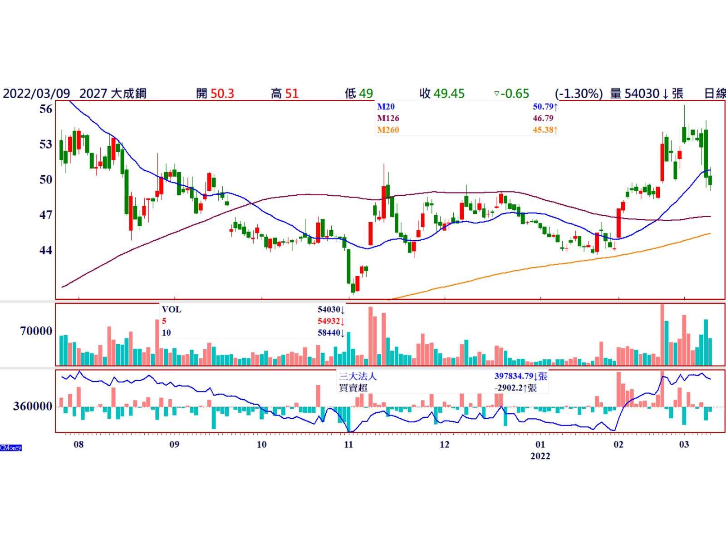Click the up arrow beside M260 value 45.38
This screenshot has width=726, height=545.
click(x=556, y=130)
